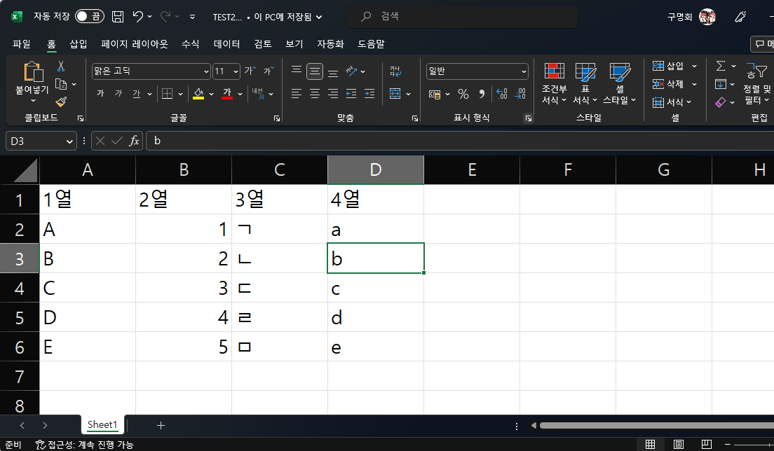The image size is (774, 451).
Task: Click the wrap text icon
Action: click(x=395, y=71)
